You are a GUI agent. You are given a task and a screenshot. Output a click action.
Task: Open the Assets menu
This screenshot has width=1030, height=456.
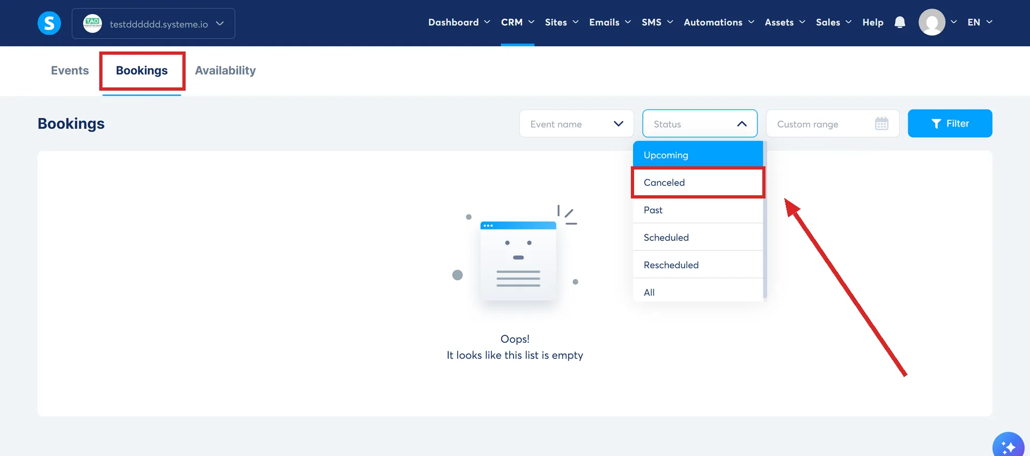coord(785,22)
